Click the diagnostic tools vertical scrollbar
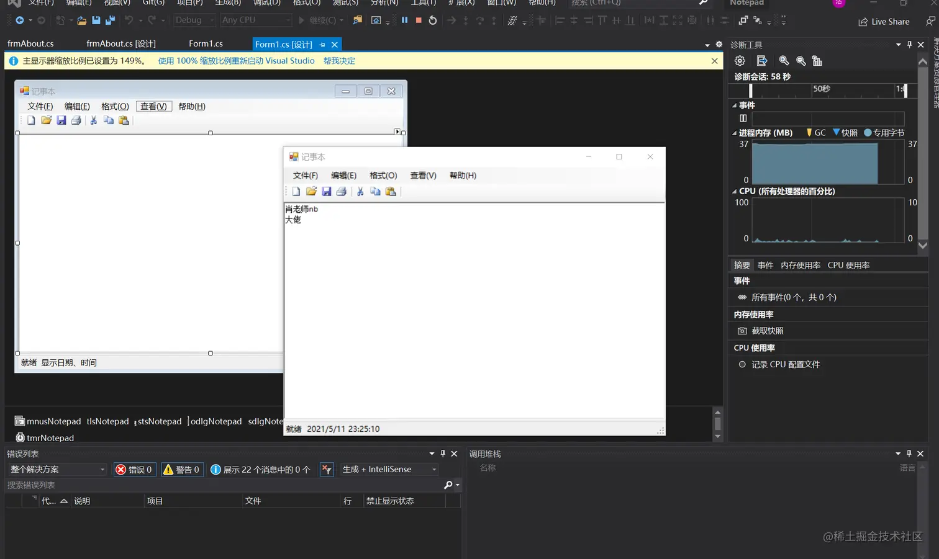Screen dimensions: 939x559 click(923, 154)
